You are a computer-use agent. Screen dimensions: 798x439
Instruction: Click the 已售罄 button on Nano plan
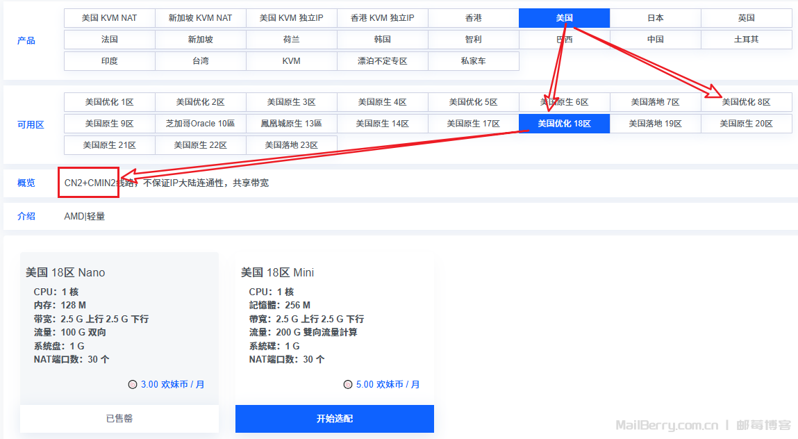(119, 419)
